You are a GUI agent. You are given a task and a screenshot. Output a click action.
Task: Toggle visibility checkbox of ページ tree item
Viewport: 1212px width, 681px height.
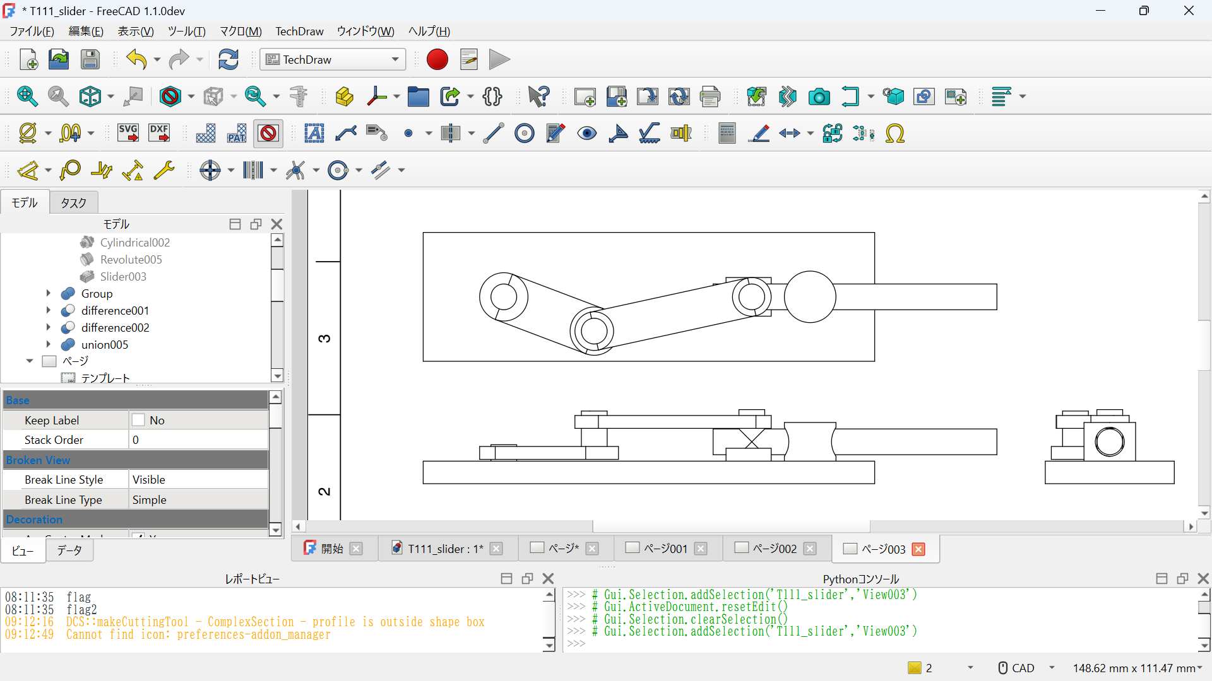pos(49,361)
